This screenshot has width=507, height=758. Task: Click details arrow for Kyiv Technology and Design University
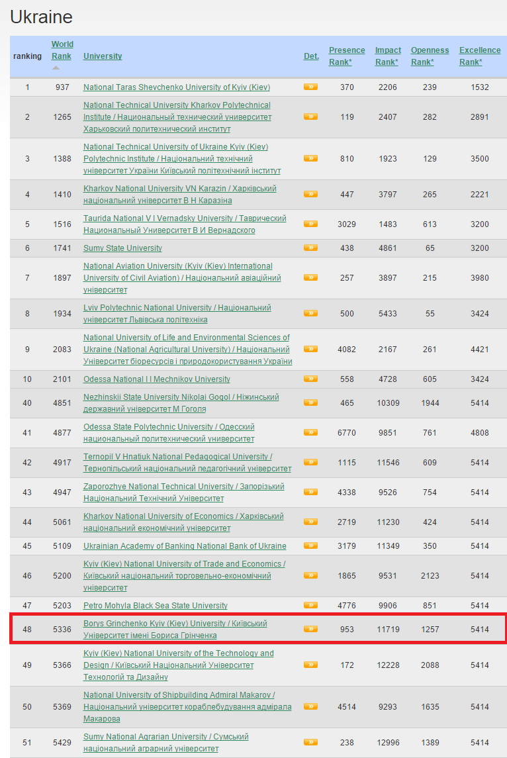tap(310, 665)
